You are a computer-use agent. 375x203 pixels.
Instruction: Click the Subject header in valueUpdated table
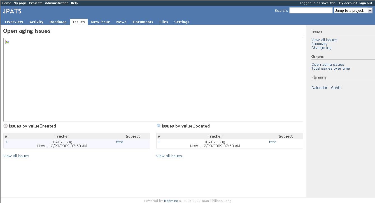(286, 136)
